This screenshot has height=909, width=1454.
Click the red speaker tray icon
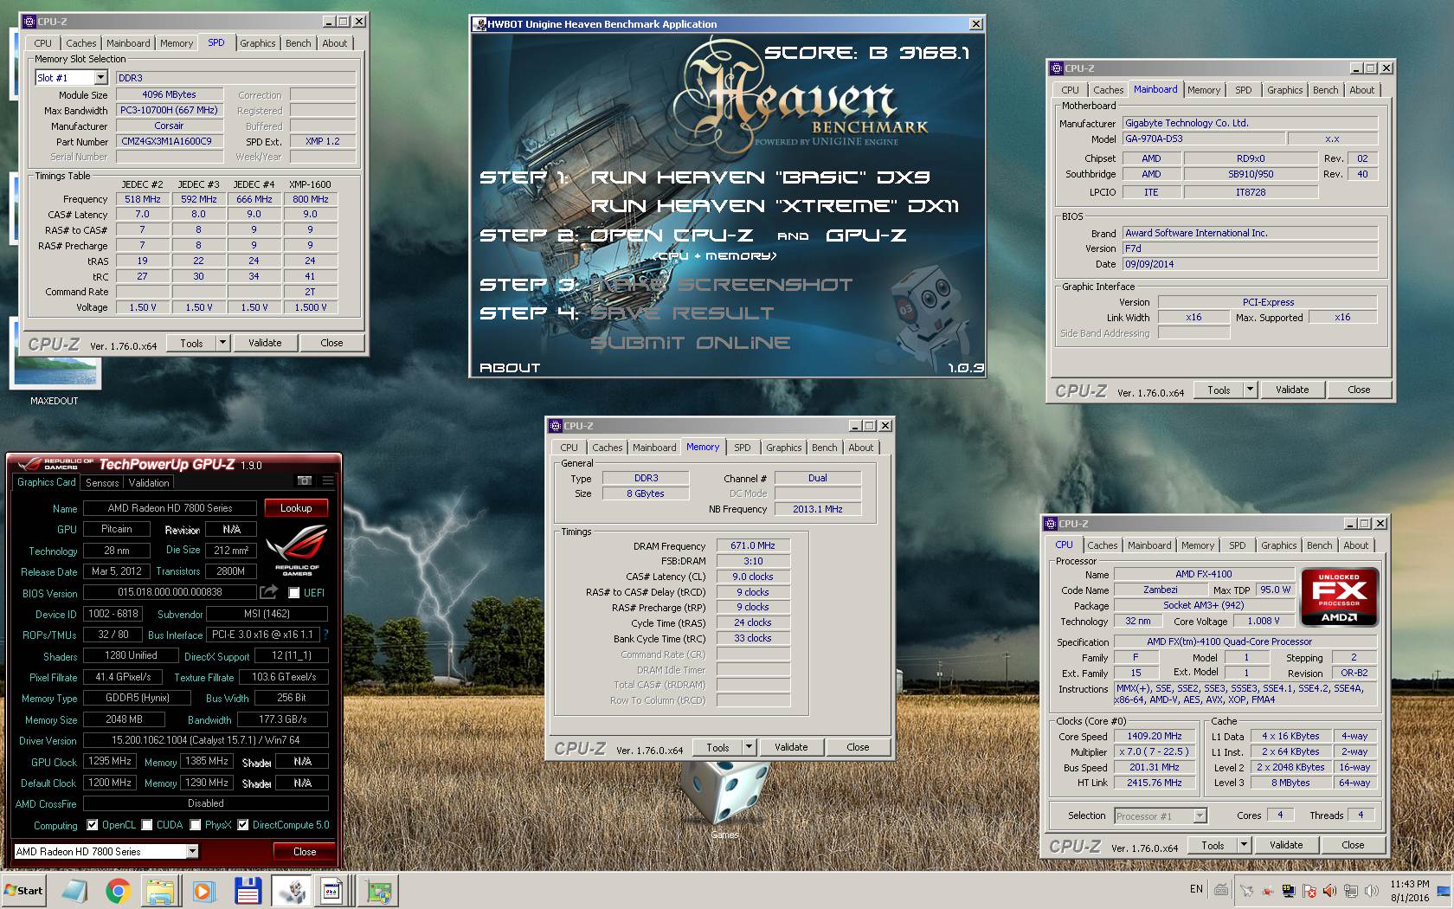pos(1330,890)
